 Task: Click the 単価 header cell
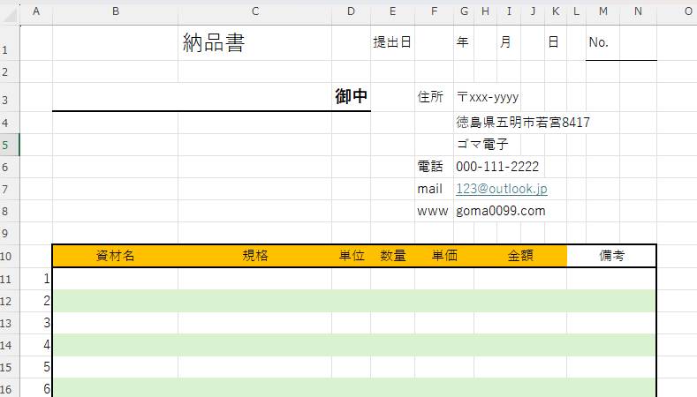pyautogui.click(x=443, y=256)
